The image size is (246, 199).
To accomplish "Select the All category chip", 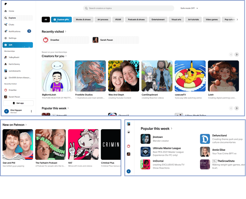I will [x=46, y=20].
